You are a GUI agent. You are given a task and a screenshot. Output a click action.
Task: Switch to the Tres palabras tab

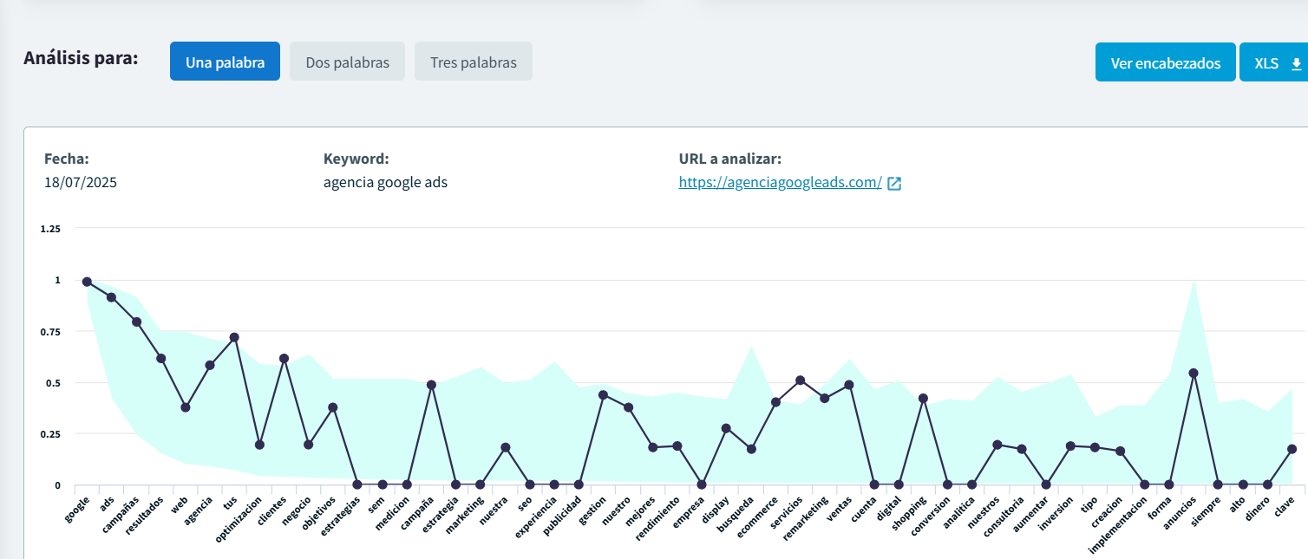coord(473,62)
